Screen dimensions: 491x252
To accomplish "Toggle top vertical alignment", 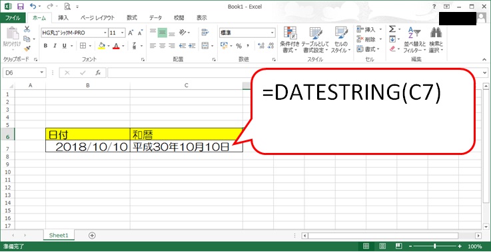I will (153, 32).
